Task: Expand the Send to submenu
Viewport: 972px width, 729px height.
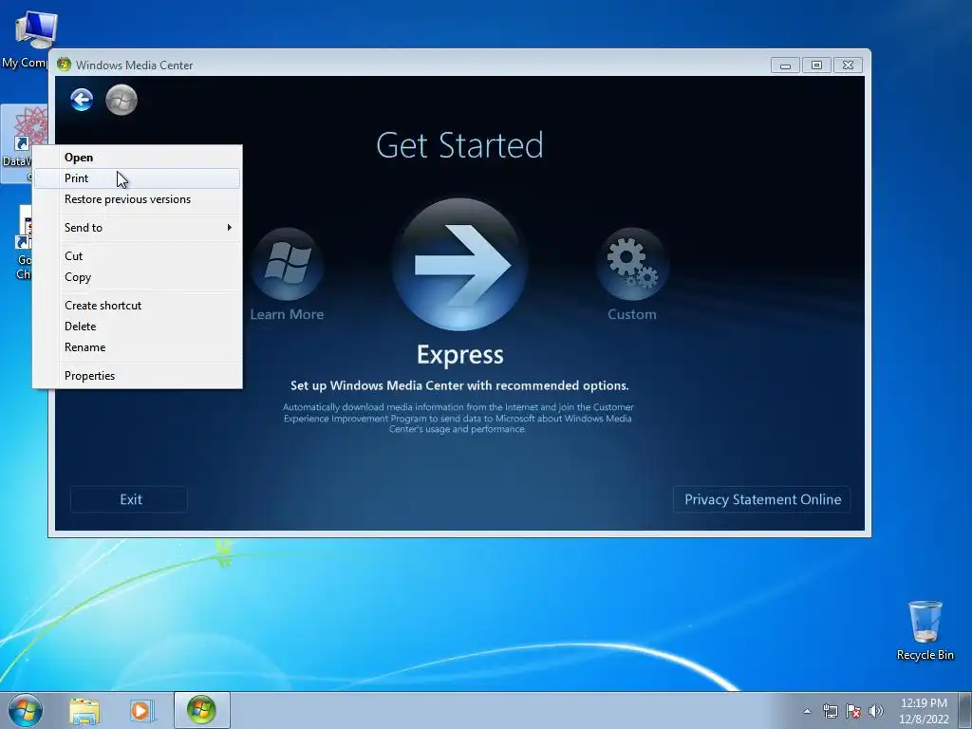Action: [138, 228]
